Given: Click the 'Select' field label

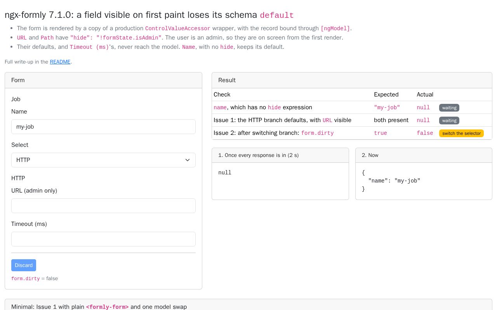Looking at the screenshot, I should tap(20, 145).
